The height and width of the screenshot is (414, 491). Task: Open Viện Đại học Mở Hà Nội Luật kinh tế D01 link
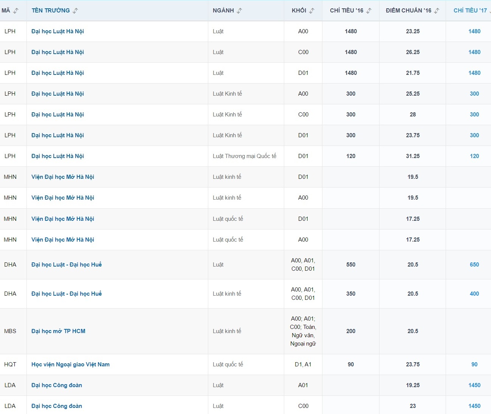tap(63, 177)
